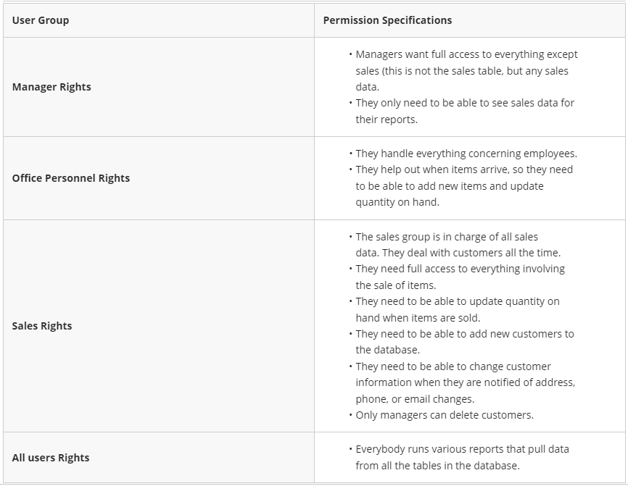Select the Office Personnel Rights row label
The image size is (628, 486).
pyautogui.click(x=71, y=178)
